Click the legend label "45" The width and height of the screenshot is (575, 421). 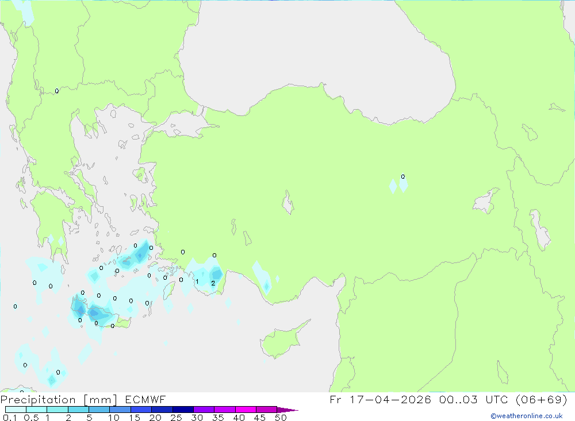pyautogui.click(x=260, y=418)
